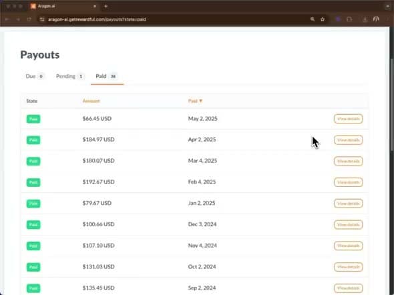Screen dimensions: 394x295
Task: Select the Aragon.ai browser tab
Action: click(63, 6)
